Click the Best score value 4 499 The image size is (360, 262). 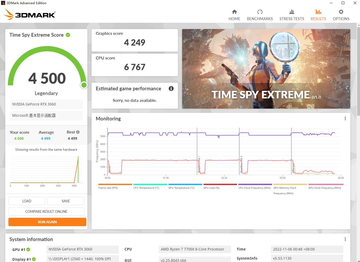[72, 138]
